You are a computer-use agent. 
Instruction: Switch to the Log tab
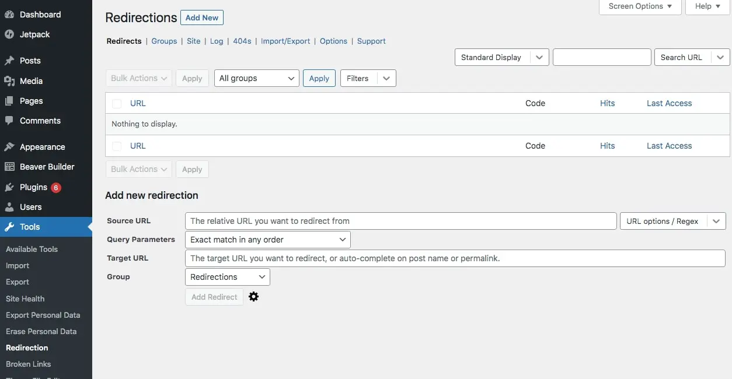click(217, 41)
